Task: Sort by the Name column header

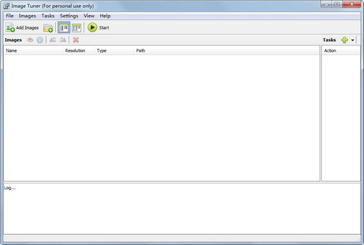Action: click(x=33, y=50)
